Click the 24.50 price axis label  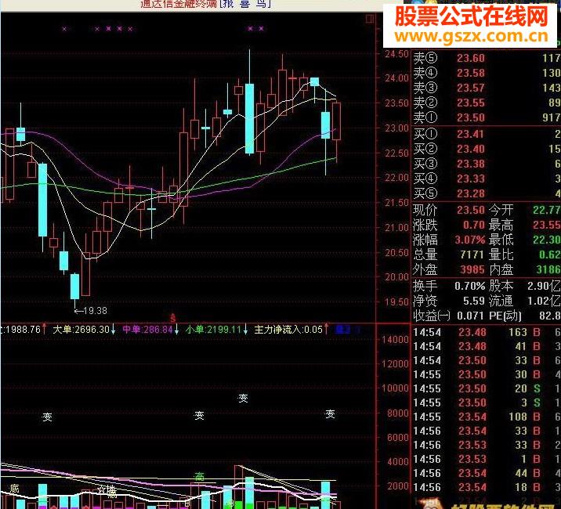[396, 54]
